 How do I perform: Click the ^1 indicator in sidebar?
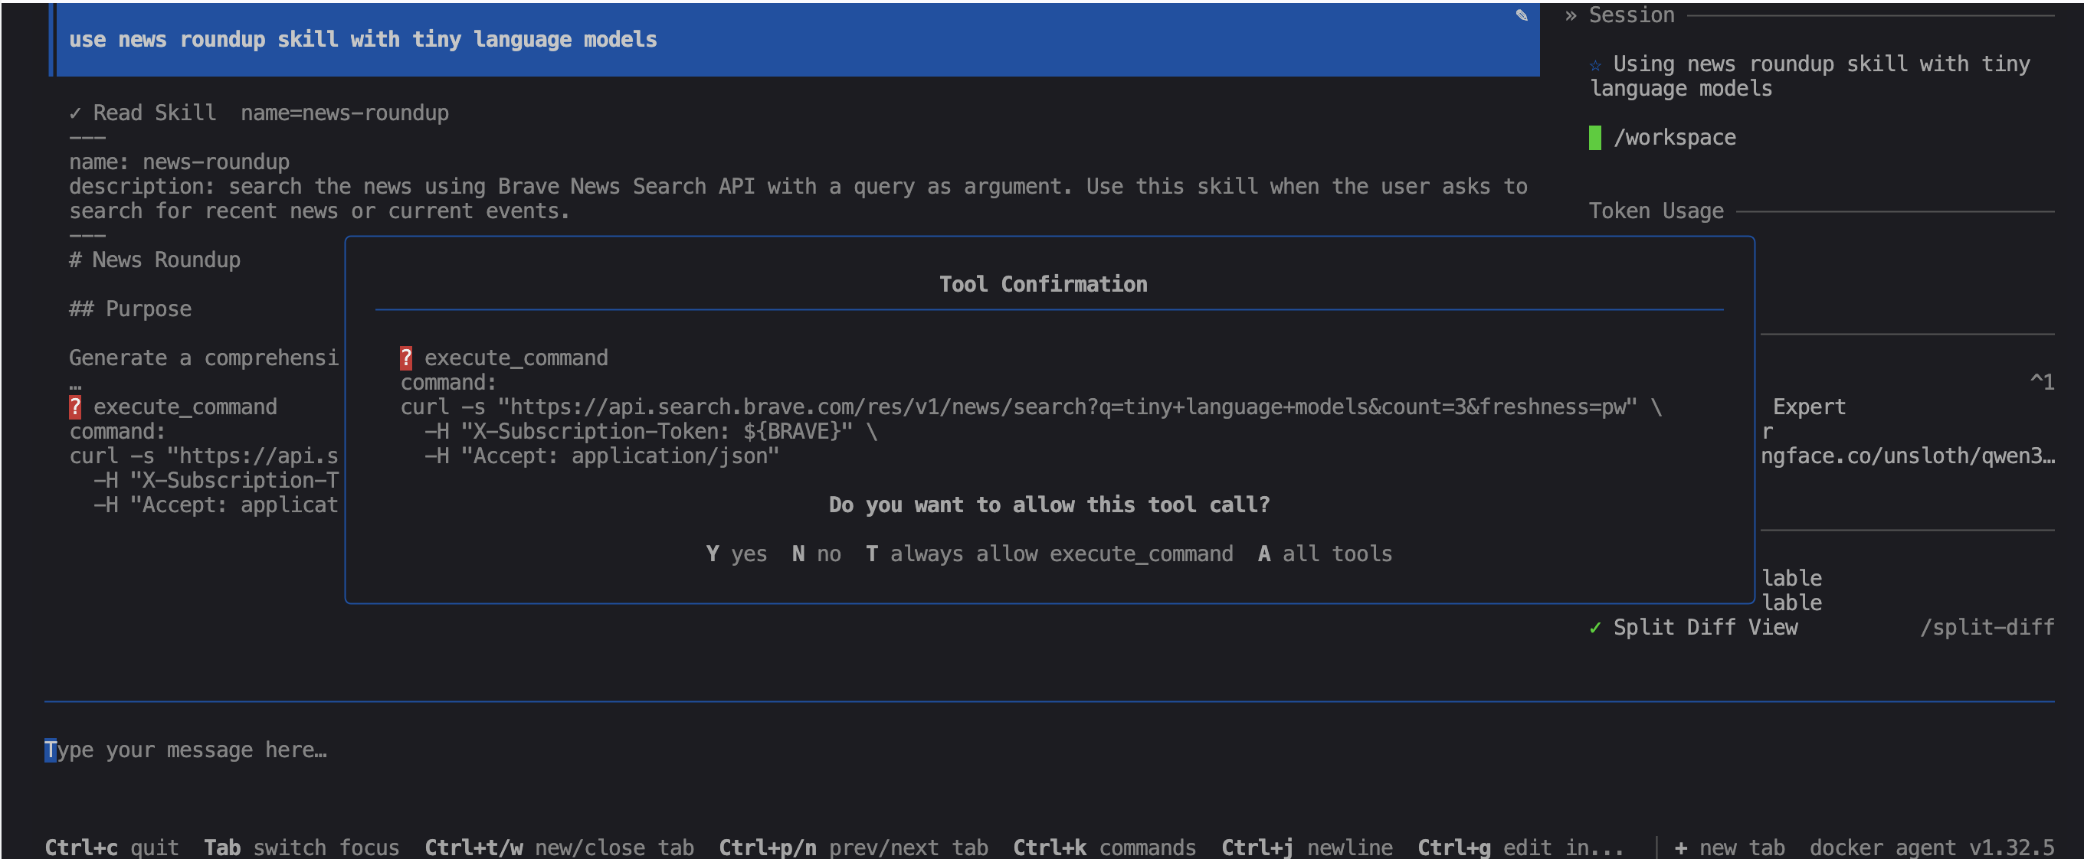point(2041,382)
